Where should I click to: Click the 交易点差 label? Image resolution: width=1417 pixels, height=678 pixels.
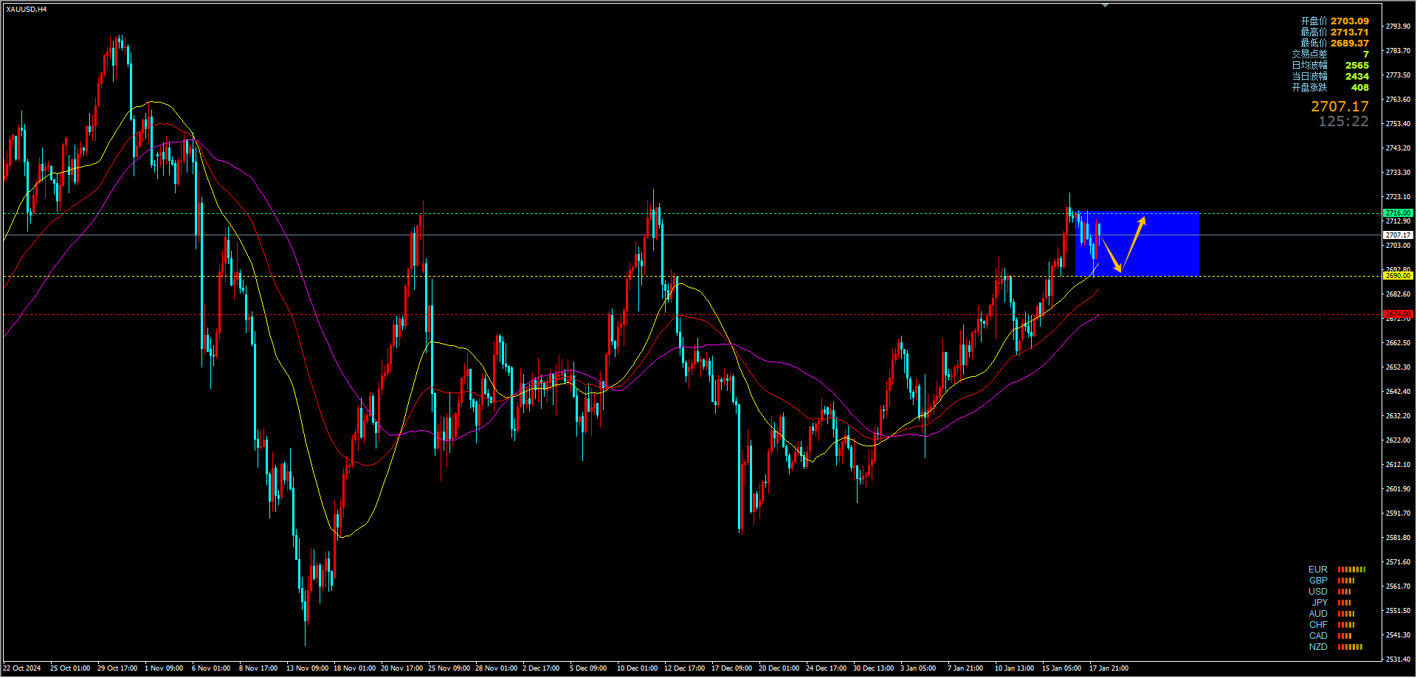tap(1309, 55)
